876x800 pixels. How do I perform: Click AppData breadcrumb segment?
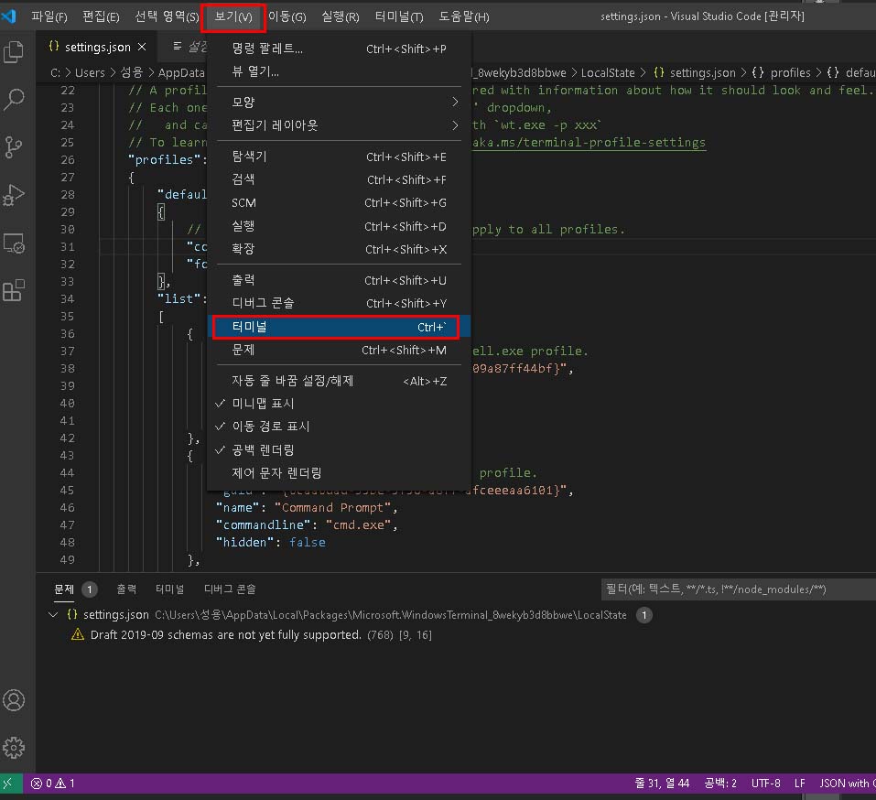181,72
